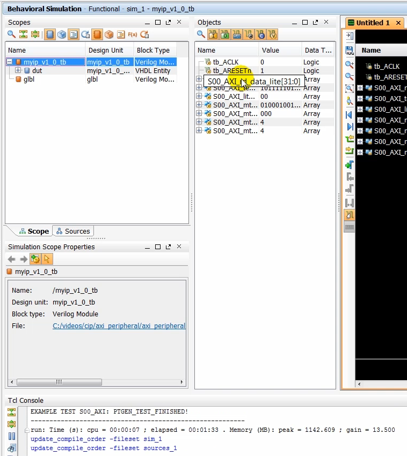The width and height of the screenshot is (407, 456).
Task: Pause output in the Tcl Console
Action: pos(12,437)
